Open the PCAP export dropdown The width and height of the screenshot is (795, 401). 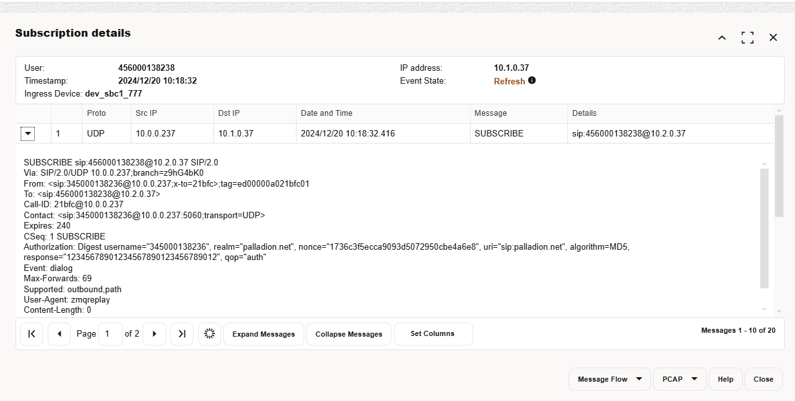pyautogui.click(x=679, y=379)
